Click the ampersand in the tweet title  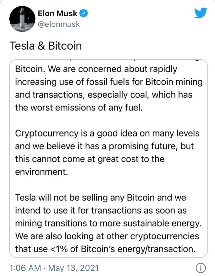click(41, 46)
